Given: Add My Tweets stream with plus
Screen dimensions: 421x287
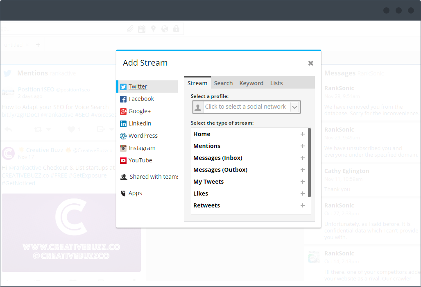Looking at the screenshot, I should pyautogui.click(x=303, y=182).
